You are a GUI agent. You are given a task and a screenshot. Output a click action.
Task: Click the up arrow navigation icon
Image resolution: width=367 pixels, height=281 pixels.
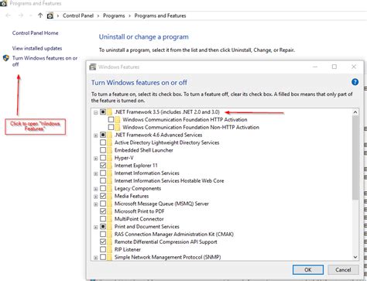point(40,15)
